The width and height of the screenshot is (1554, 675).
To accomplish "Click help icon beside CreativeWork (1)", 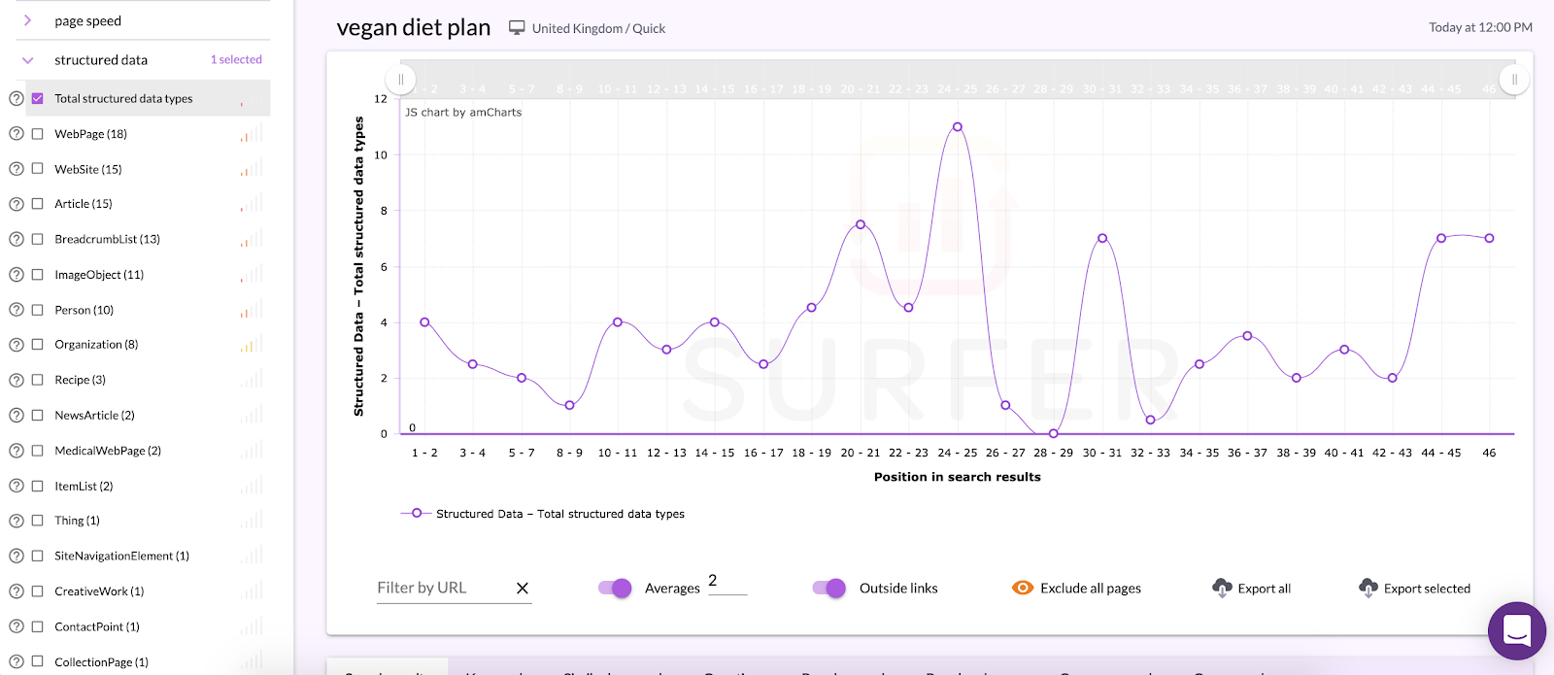I will point(17,591).
